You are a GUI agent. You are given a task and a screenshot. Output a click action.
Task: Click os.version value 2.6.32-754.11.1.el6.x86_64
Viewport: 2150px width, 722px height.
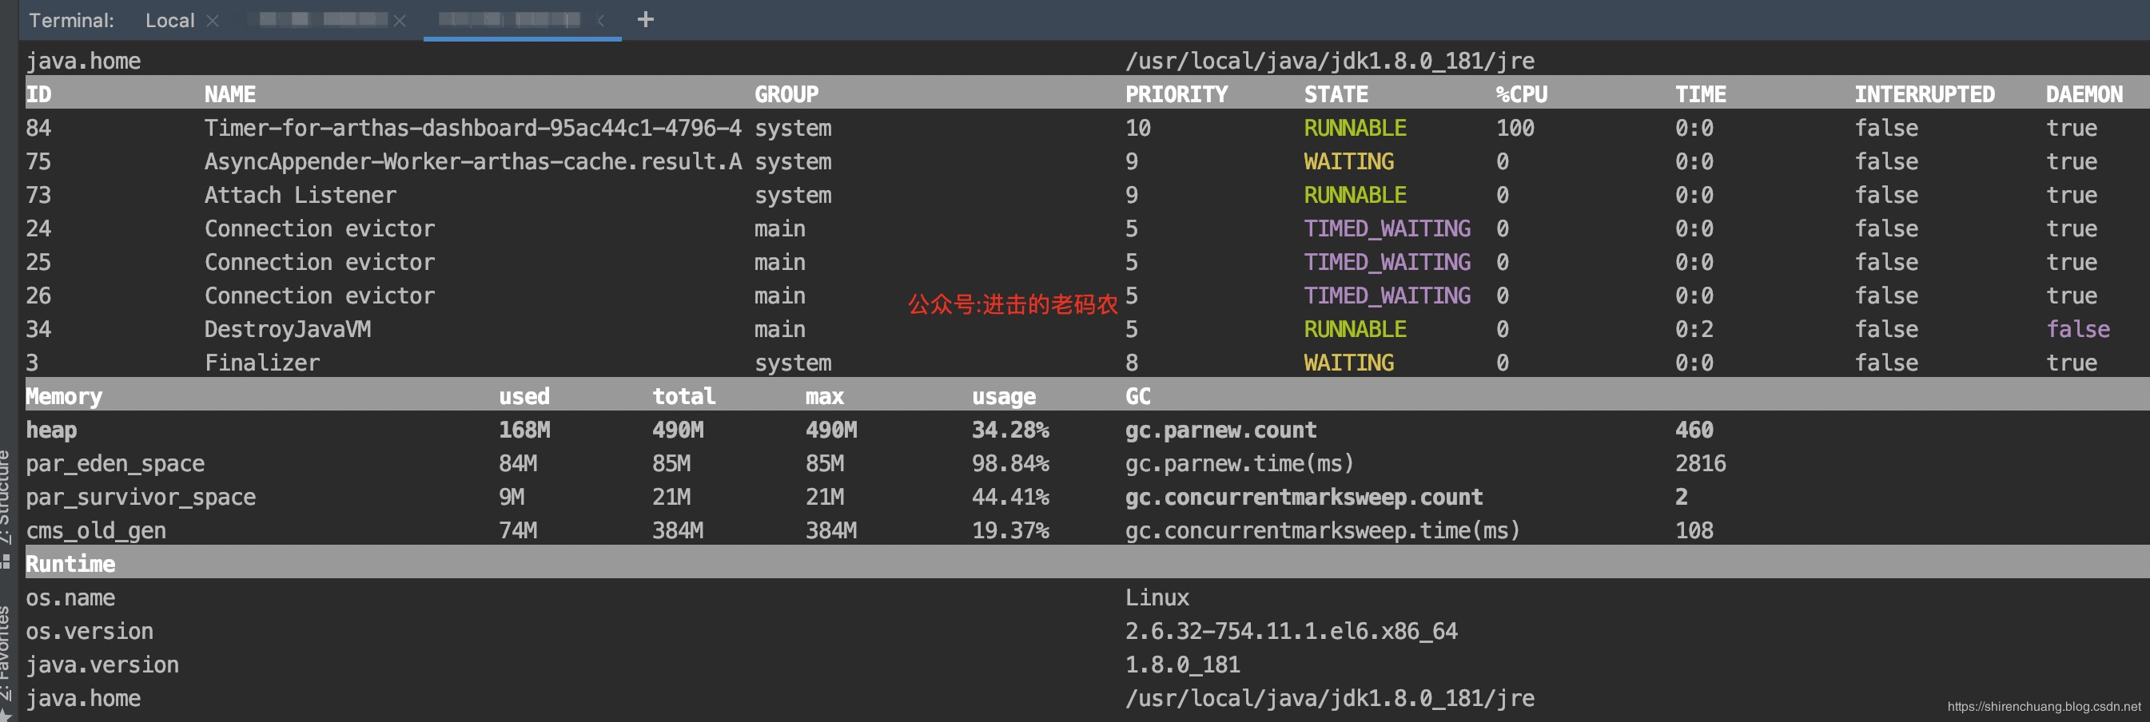[x=1291, y=631]
